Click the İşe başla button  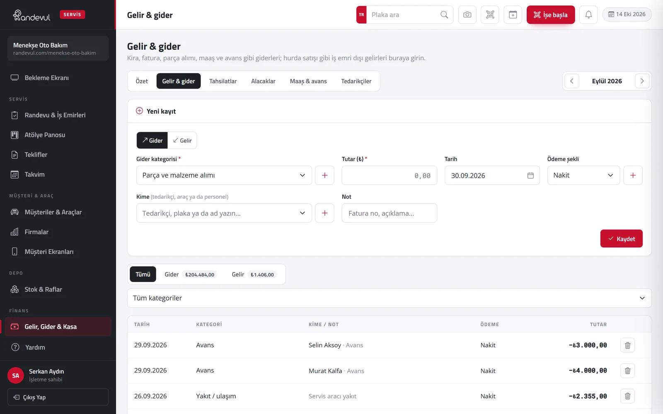pyautogui.click(x=551, y=15)
